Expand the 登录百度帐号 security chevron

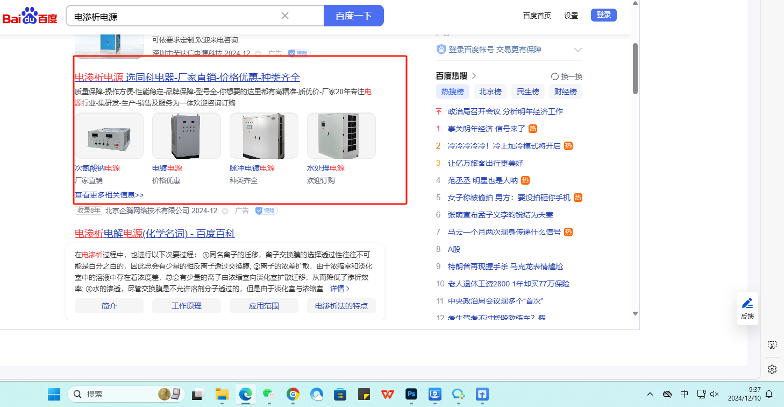tap(578, 50)
